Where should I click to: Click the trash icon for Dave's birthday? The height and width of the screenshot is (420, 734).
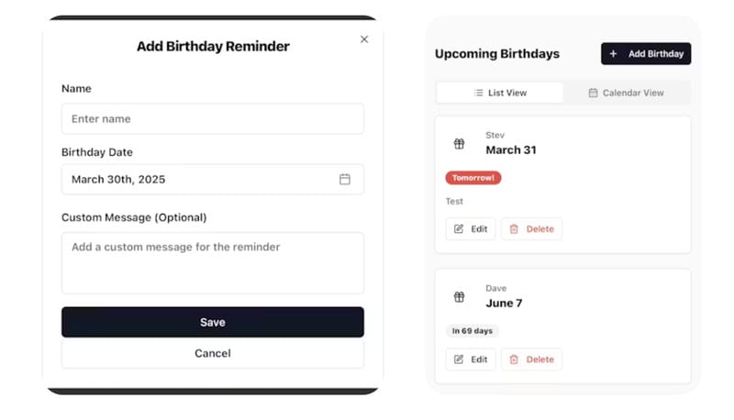tap(514, 359)
